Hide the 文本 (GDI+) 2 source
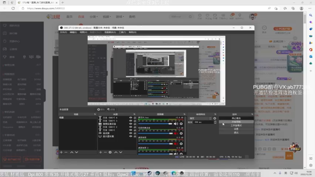The image size is (315, 177). point(131,127)
